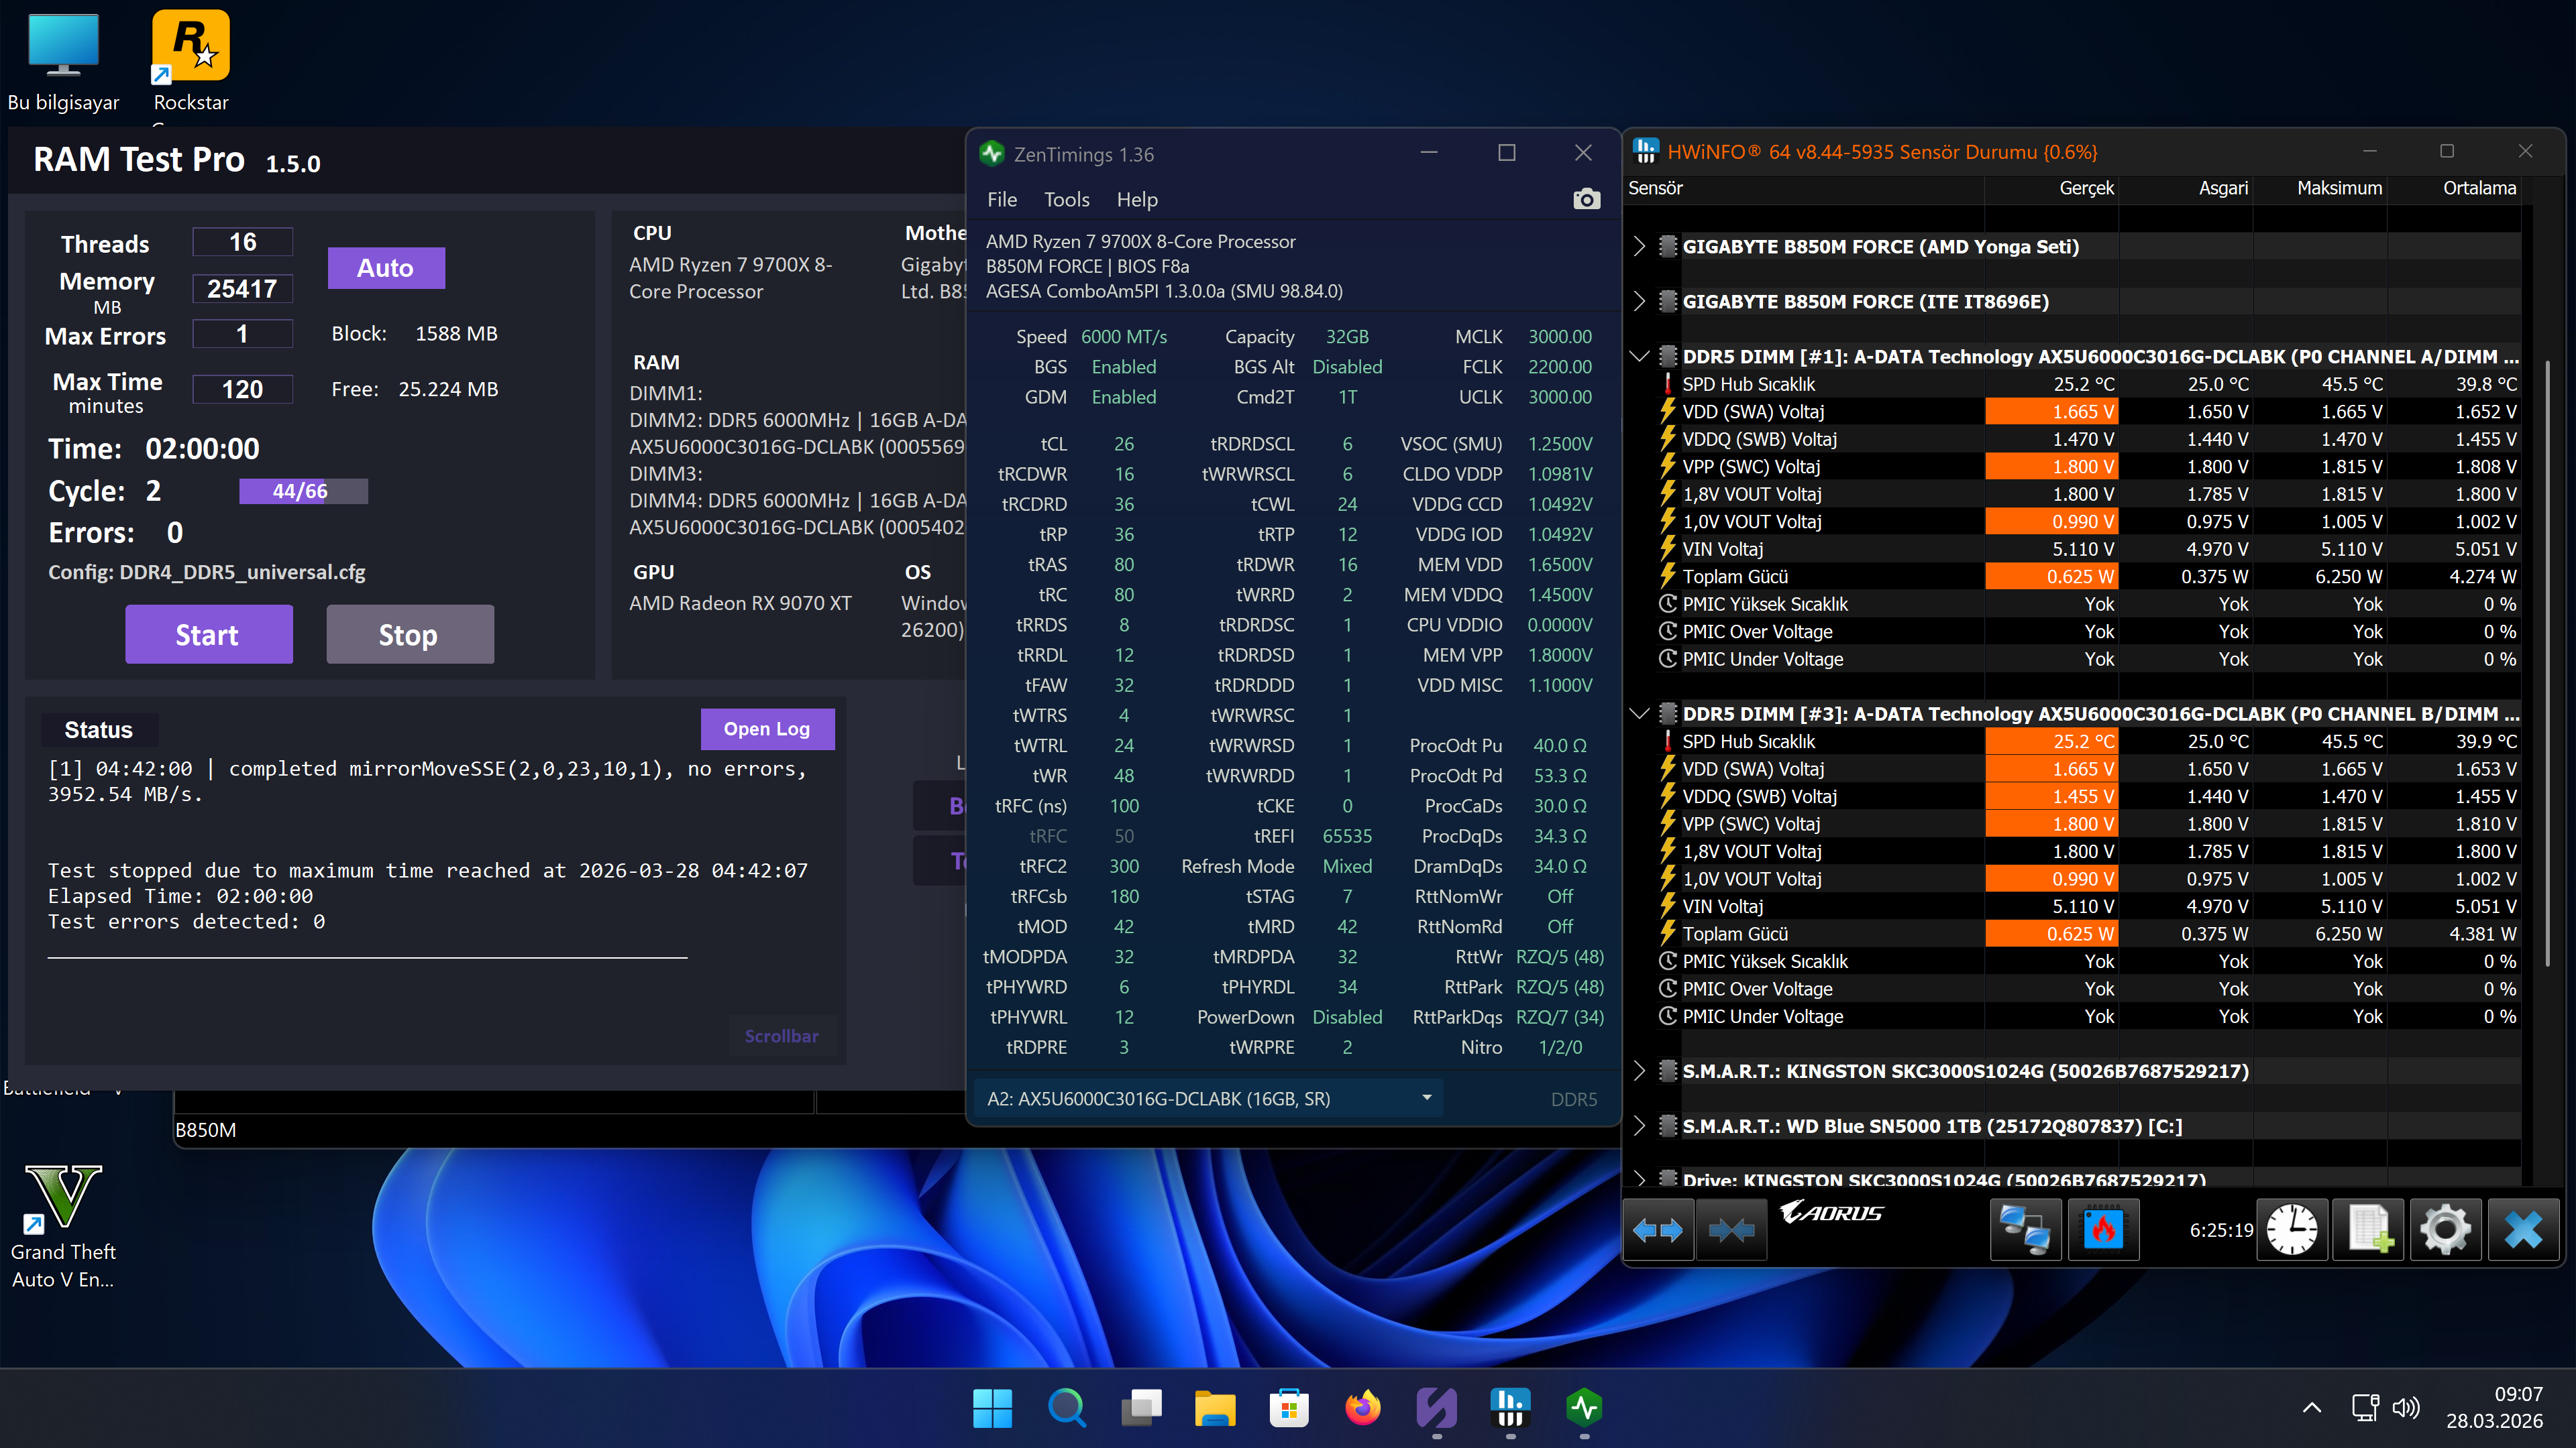The height and width of the screenshot is (1448, 2576).
Task: Click HWiNFO expand columns arrows icon
Action: click(x=1658, y=1230)
